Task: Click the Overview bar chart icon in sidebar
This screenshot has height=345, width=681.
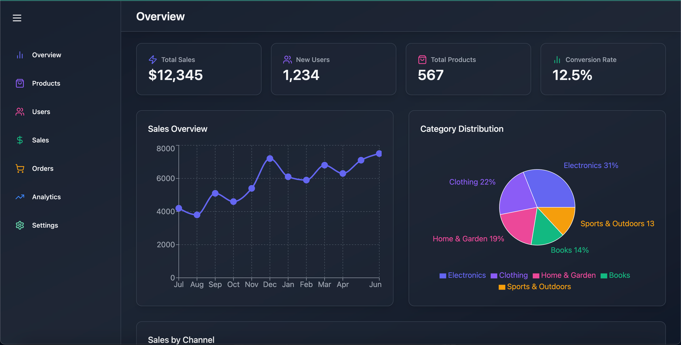Action: [20, 55]
